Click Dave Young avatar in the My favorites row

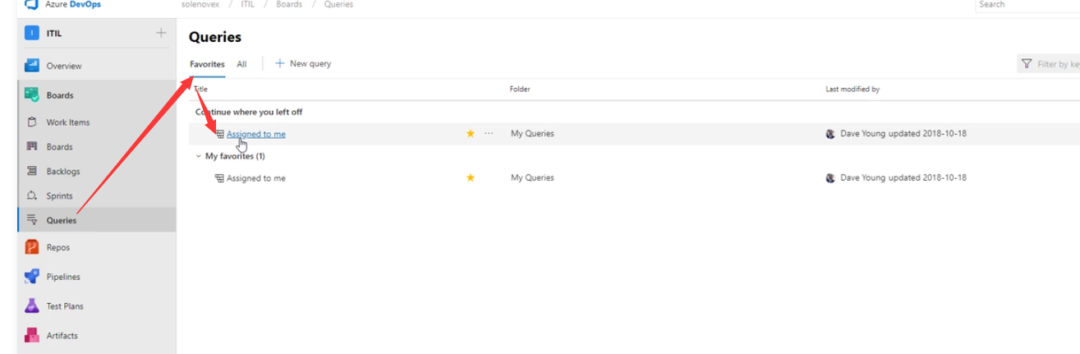click(830, 177)
